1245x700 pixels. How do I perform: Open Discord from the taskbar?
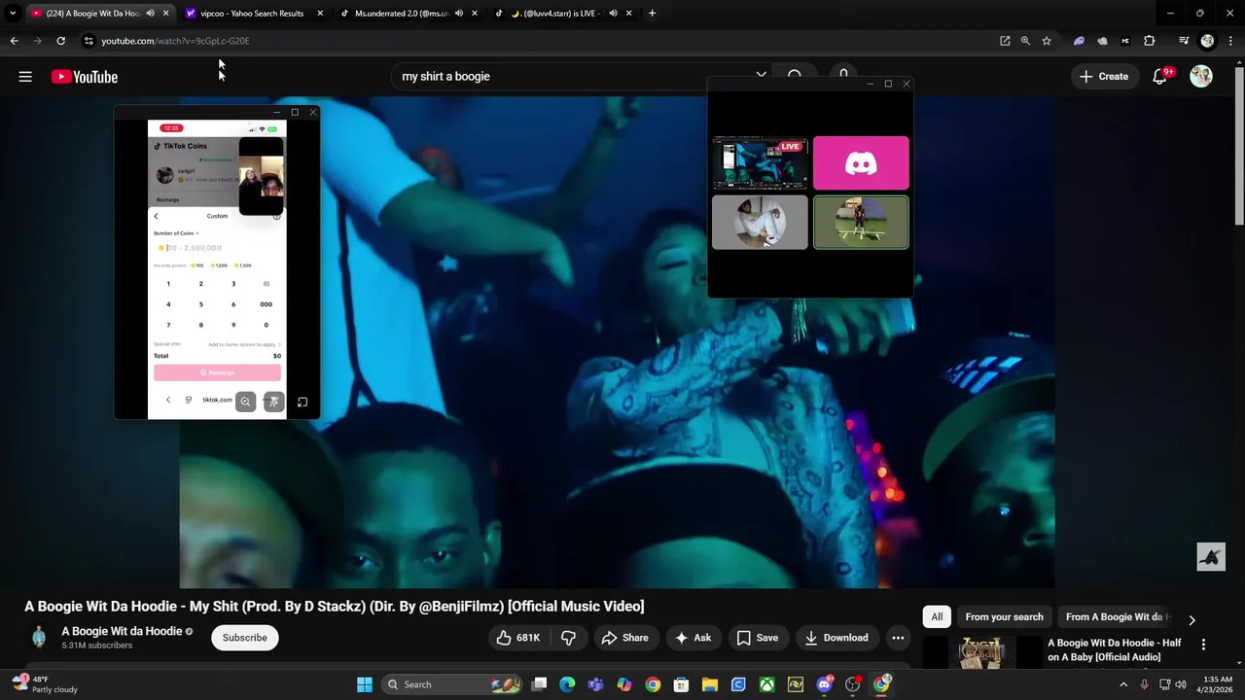click(x=824, y=684)
